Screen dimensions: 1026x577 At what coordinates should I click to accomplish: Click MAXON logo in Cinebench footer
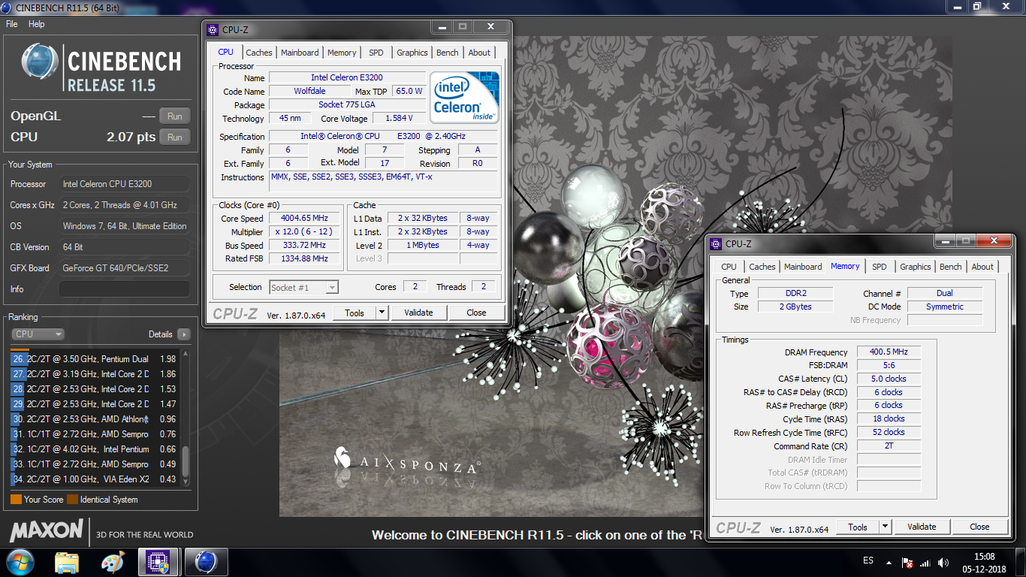[46, 530]
